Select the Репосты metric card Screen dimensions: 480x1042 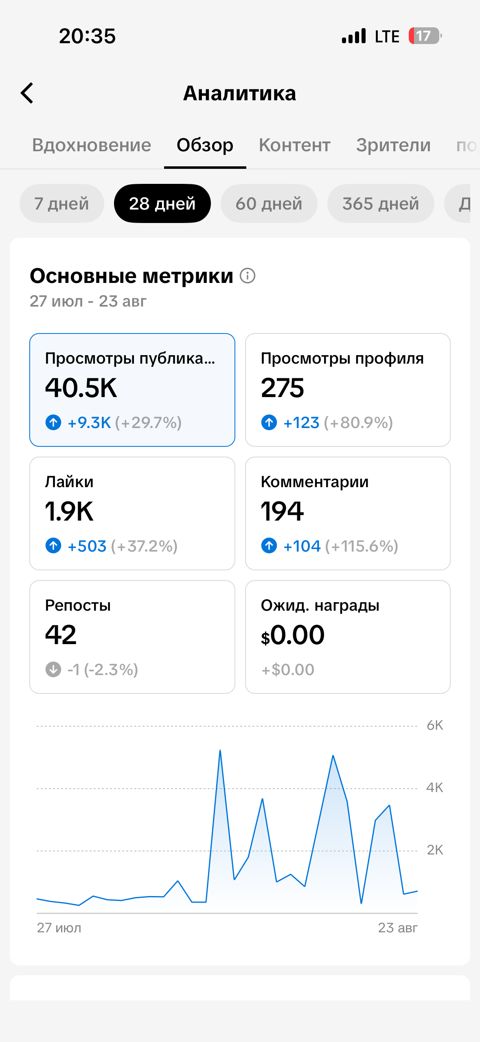(x=132, y=637)
